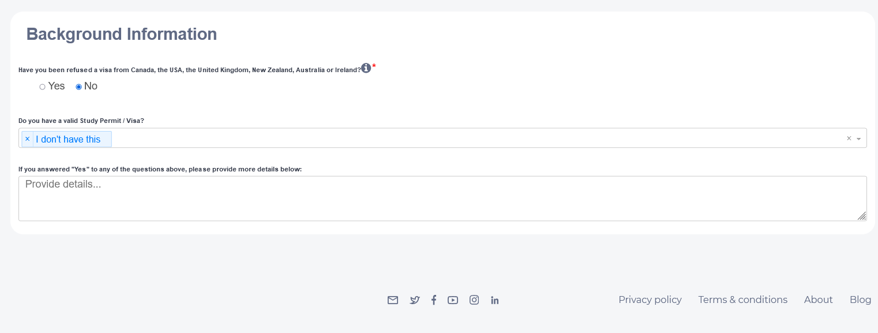Remove the "I don't have this" tag
878x333 pixels.
coord(27,139)
